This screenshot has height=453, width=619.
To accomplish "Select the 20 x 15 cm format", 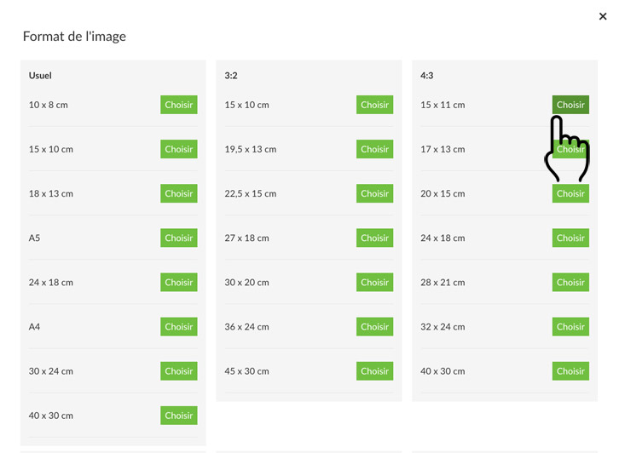I will click(570, 193).
